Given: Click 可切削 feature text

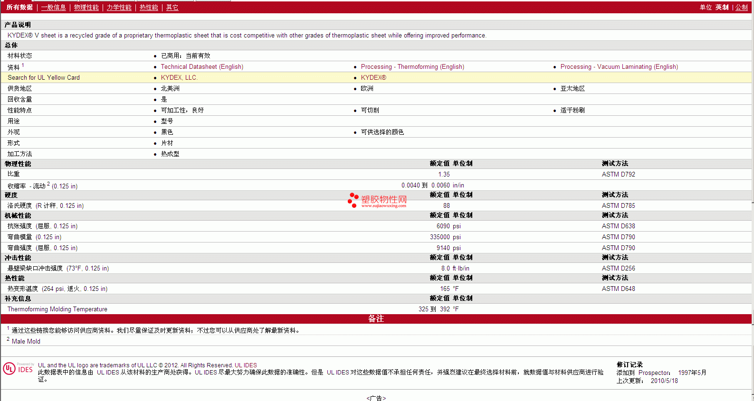Looking at the screenshot, I should tap(370, 111).
